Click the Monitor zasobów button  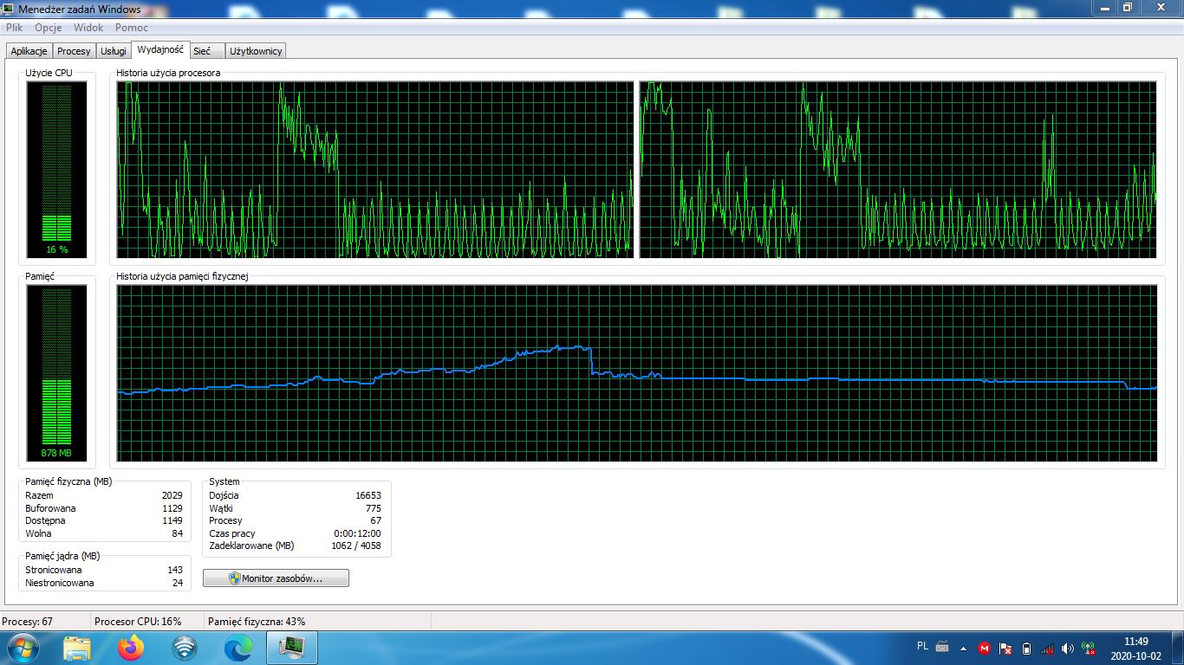pyautogui.click(x=276, y=578)
